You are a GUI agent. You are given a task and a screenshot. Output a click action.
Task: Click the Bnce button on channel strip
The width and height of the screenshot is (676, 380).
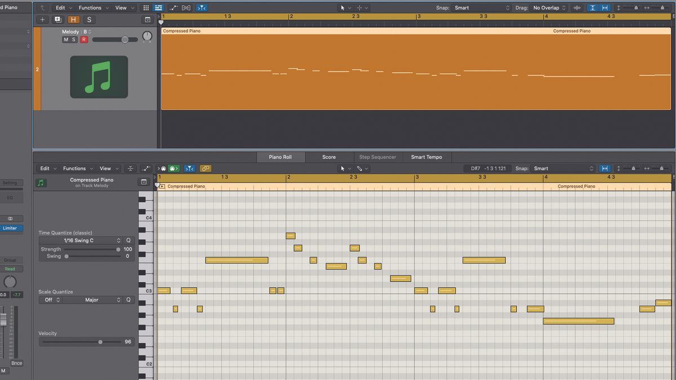point(17,363)
